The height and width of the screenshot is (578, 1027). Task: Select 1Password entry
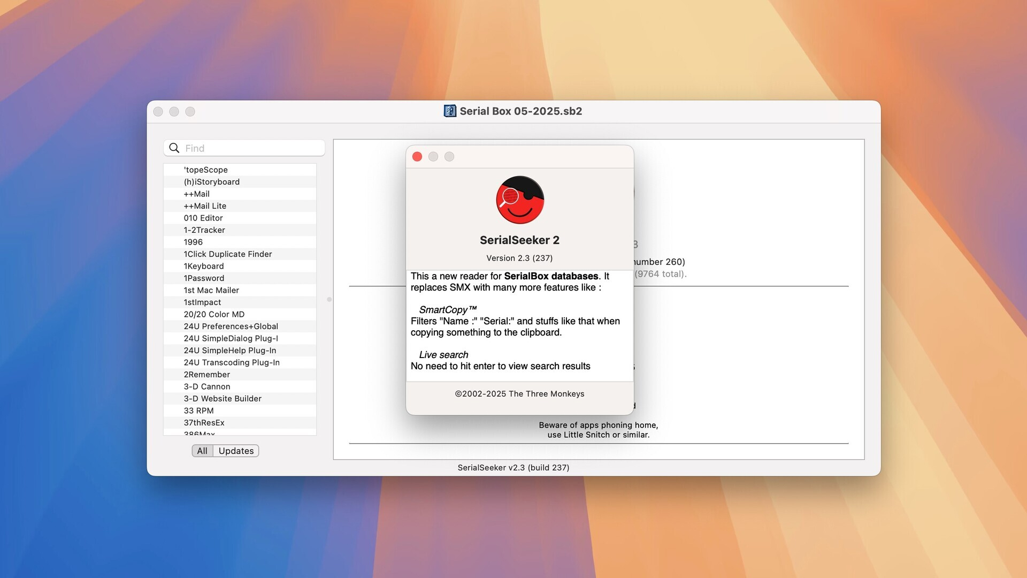click(x=240, y=278)
